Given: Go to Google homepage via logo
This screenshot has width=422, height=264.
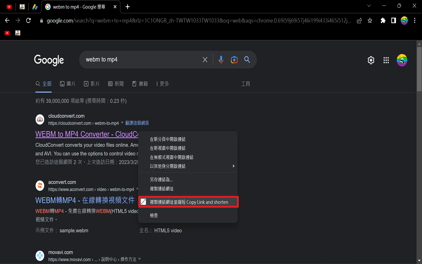Looking at the screenshot, I should [x=49, y=60].
